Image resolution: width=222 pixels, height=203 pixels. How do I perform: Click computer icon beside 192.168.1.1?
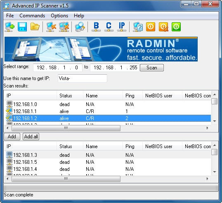[x=9, y=111]
